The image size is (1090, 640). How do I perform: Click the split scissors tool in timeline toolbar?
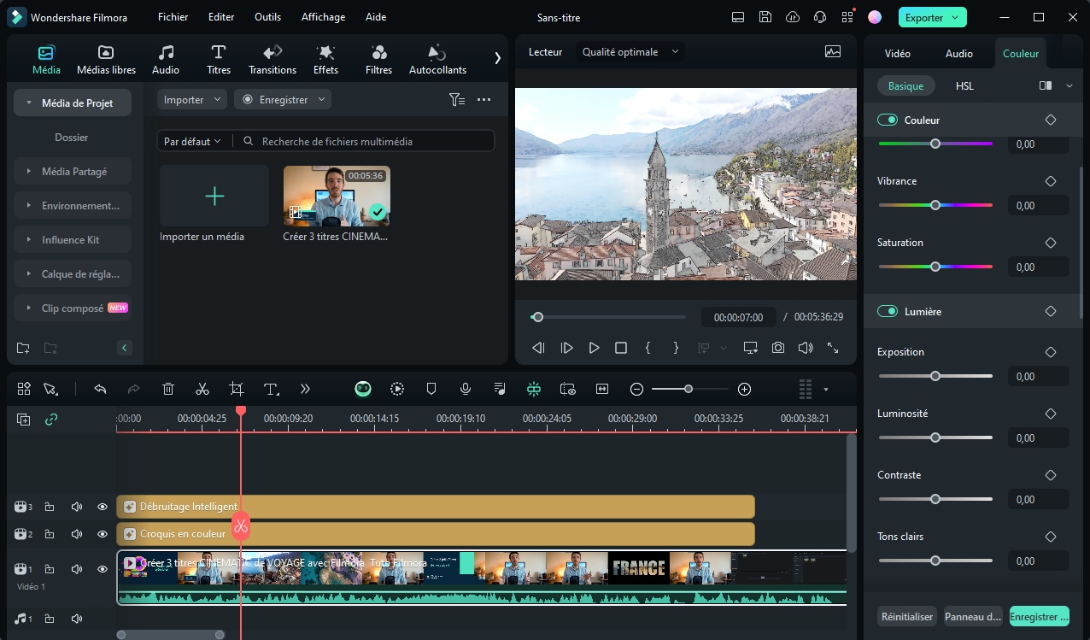coord(202,389)
